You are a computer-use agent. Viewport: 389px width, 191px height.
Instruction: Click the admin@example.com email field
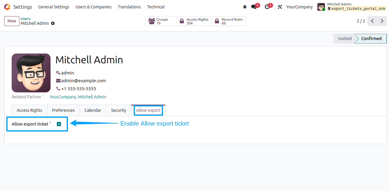[x=83, y=81]
